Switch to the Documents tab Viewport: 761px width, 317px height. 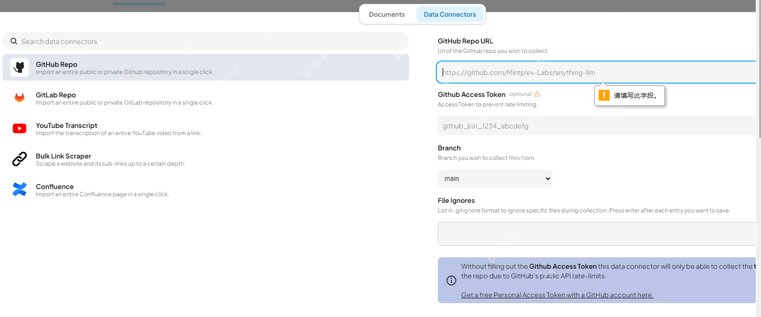pos(387,14)
